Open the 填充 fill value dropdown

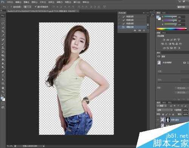185,114
